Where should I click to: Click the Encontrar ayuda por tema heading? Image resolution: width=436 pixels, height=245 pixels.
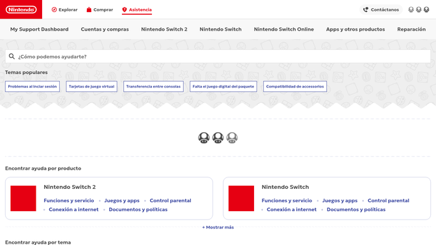coord(38,242)
